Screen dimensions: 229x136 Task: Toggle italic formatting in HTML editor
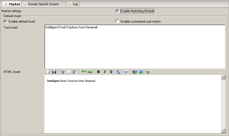pos(105,72)
